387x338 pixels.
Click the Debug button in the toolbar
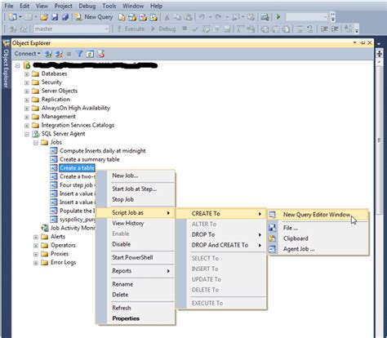163,29
